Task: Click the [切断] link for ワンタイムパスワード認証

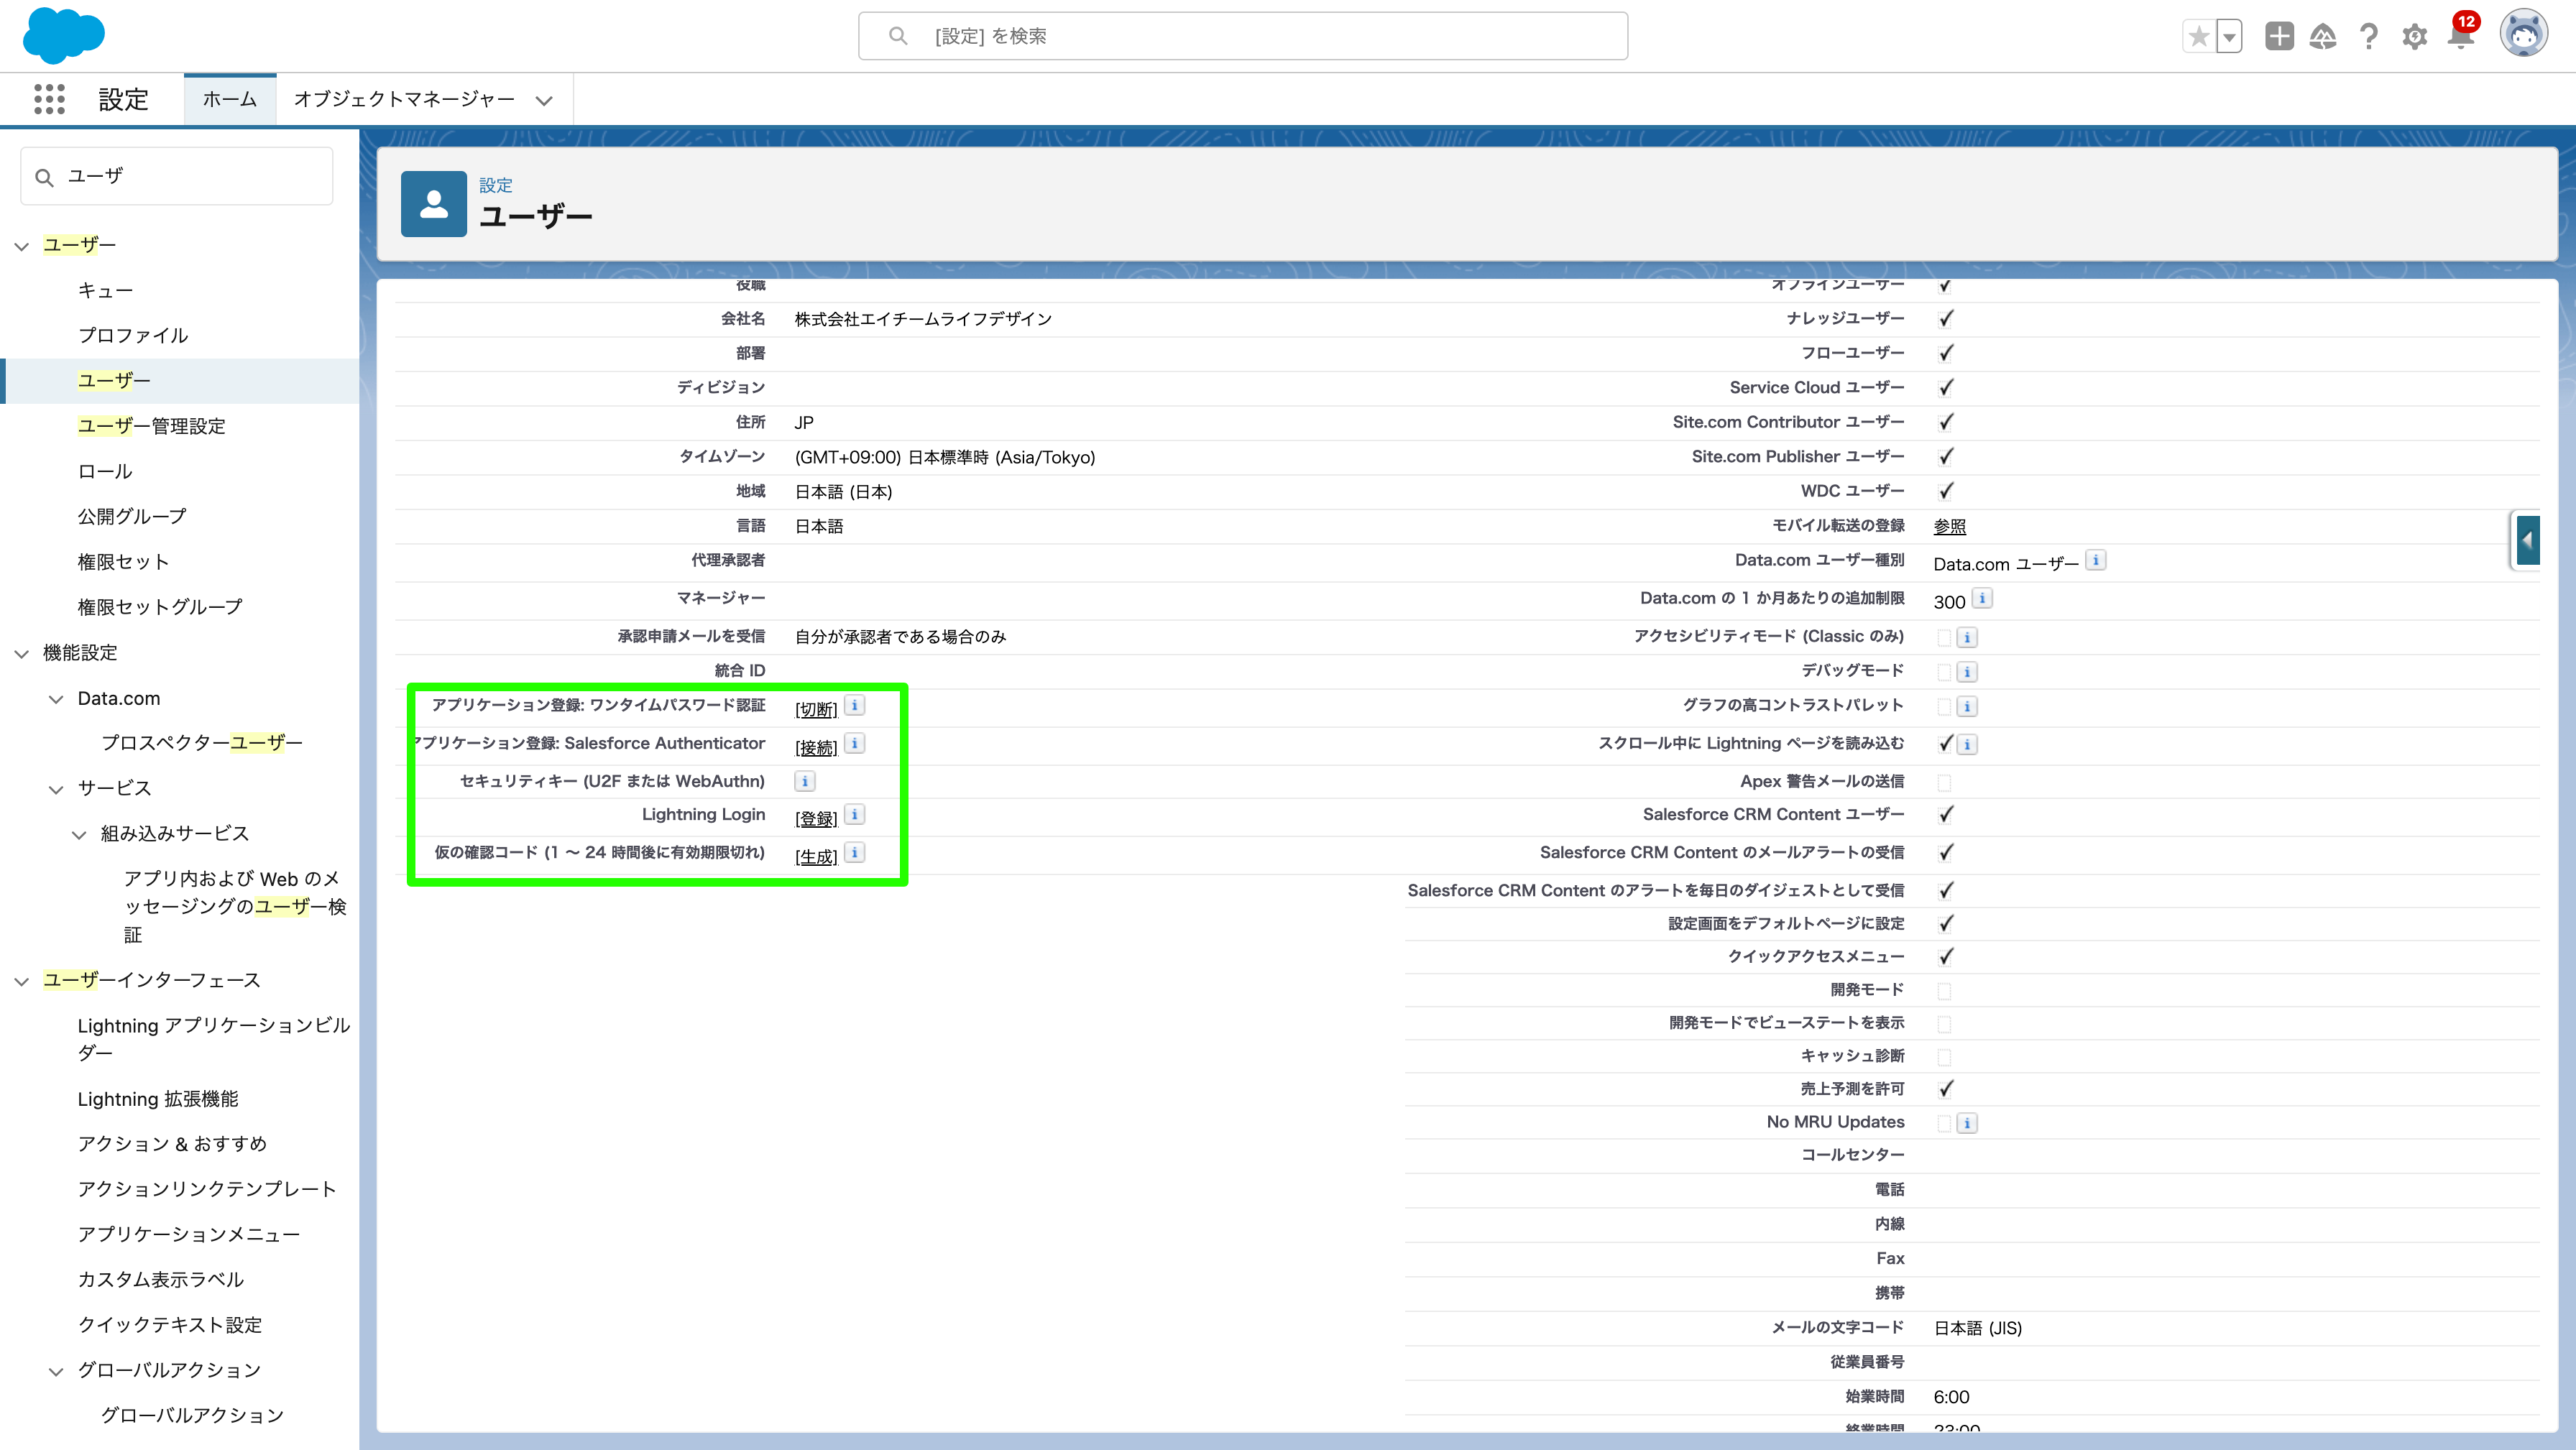Action: (814, 707)
